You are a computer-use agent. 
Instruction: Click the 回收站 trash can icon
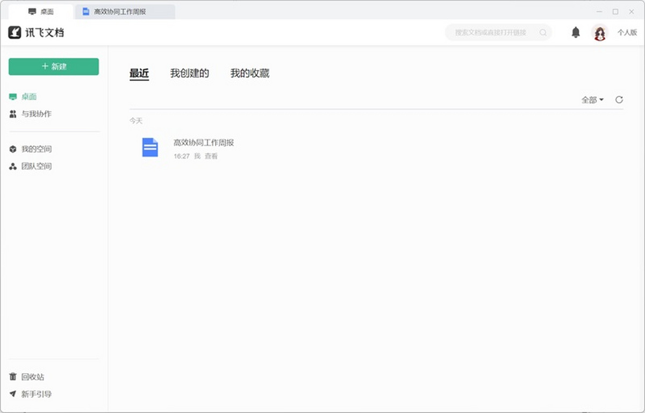(13, 376)
